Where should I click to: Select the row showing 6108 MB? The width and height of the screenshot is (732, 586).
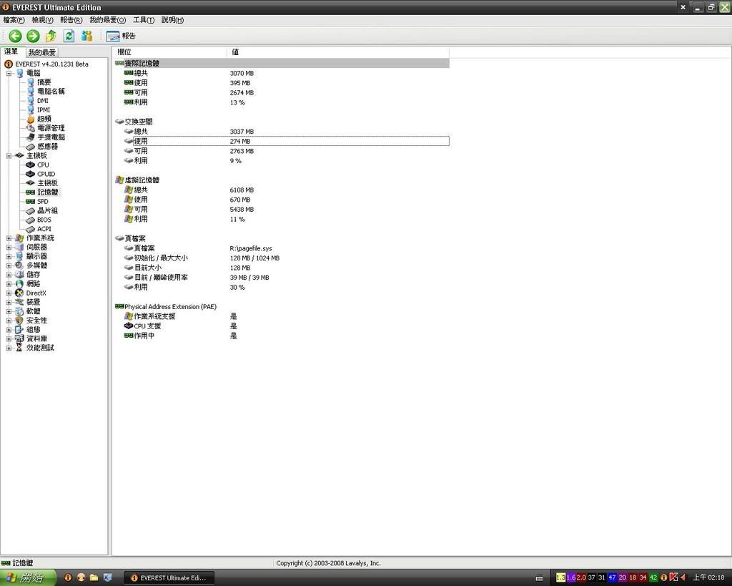pyautogui.click(x=282, y=190)
